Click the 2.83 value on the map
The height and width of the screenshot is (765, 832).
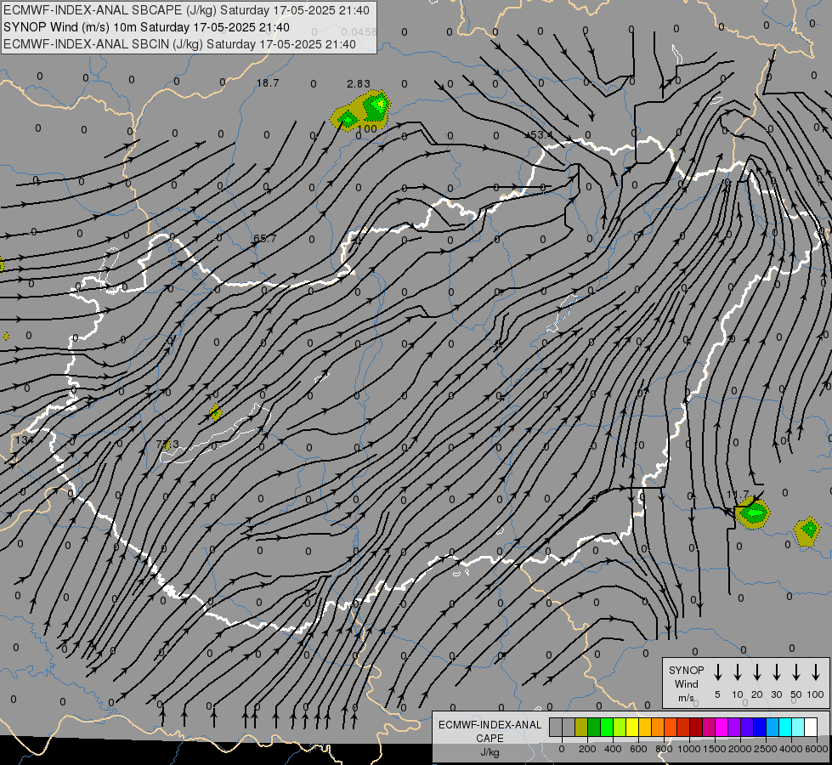pos(359,84)
